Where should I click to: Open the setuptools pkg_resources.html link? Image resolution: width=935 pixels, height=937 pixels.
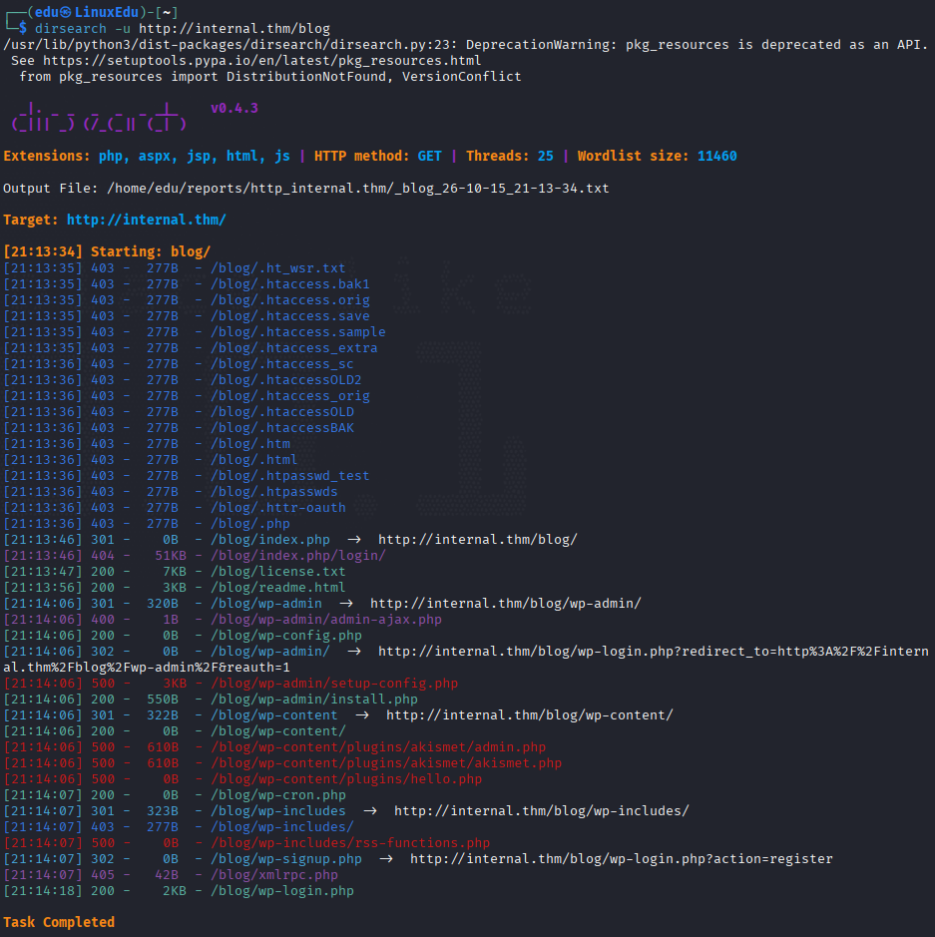pyautogui.click(x=261, y=60)
